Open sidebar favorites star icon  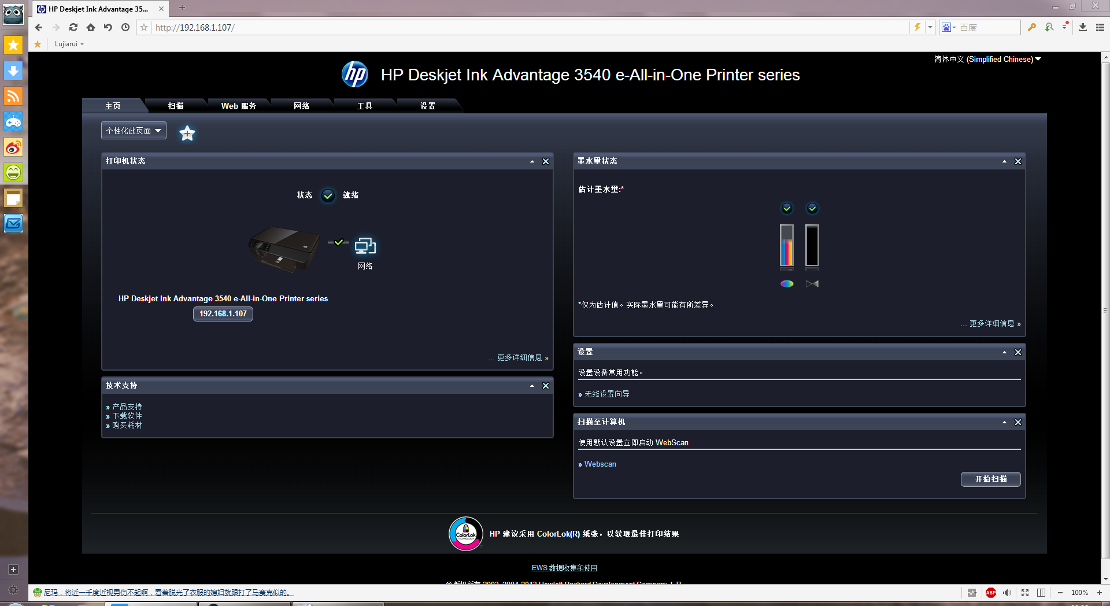click(x=13, y=45)
